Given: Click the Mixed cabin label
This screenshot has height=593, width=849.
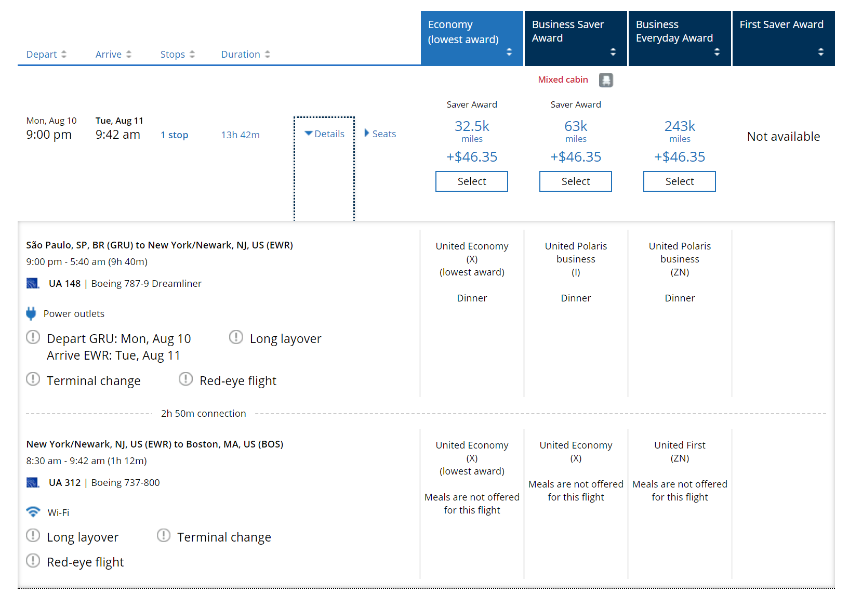Looking at the screenshot, I should click(563, 80).
